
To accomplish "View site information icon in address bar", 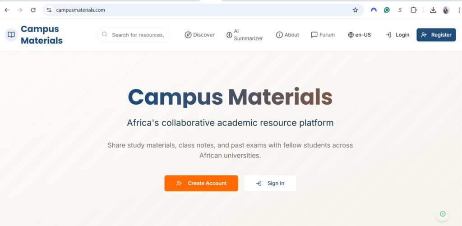I will (x=49, y=10).
